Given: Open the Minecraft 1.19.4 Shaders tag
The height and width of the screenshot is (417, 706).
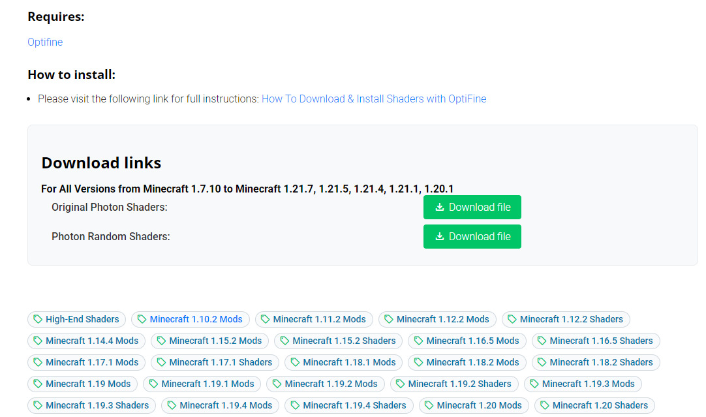Looking at the screenshot, I should pos(349,406).
